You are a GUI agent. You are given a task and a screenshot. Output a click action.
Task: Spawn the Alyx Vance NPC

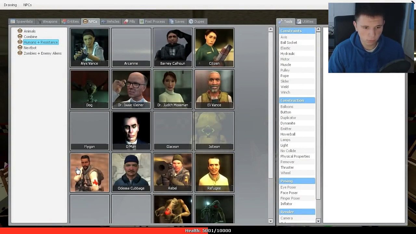pyautogui.click(x=89, y=47)
